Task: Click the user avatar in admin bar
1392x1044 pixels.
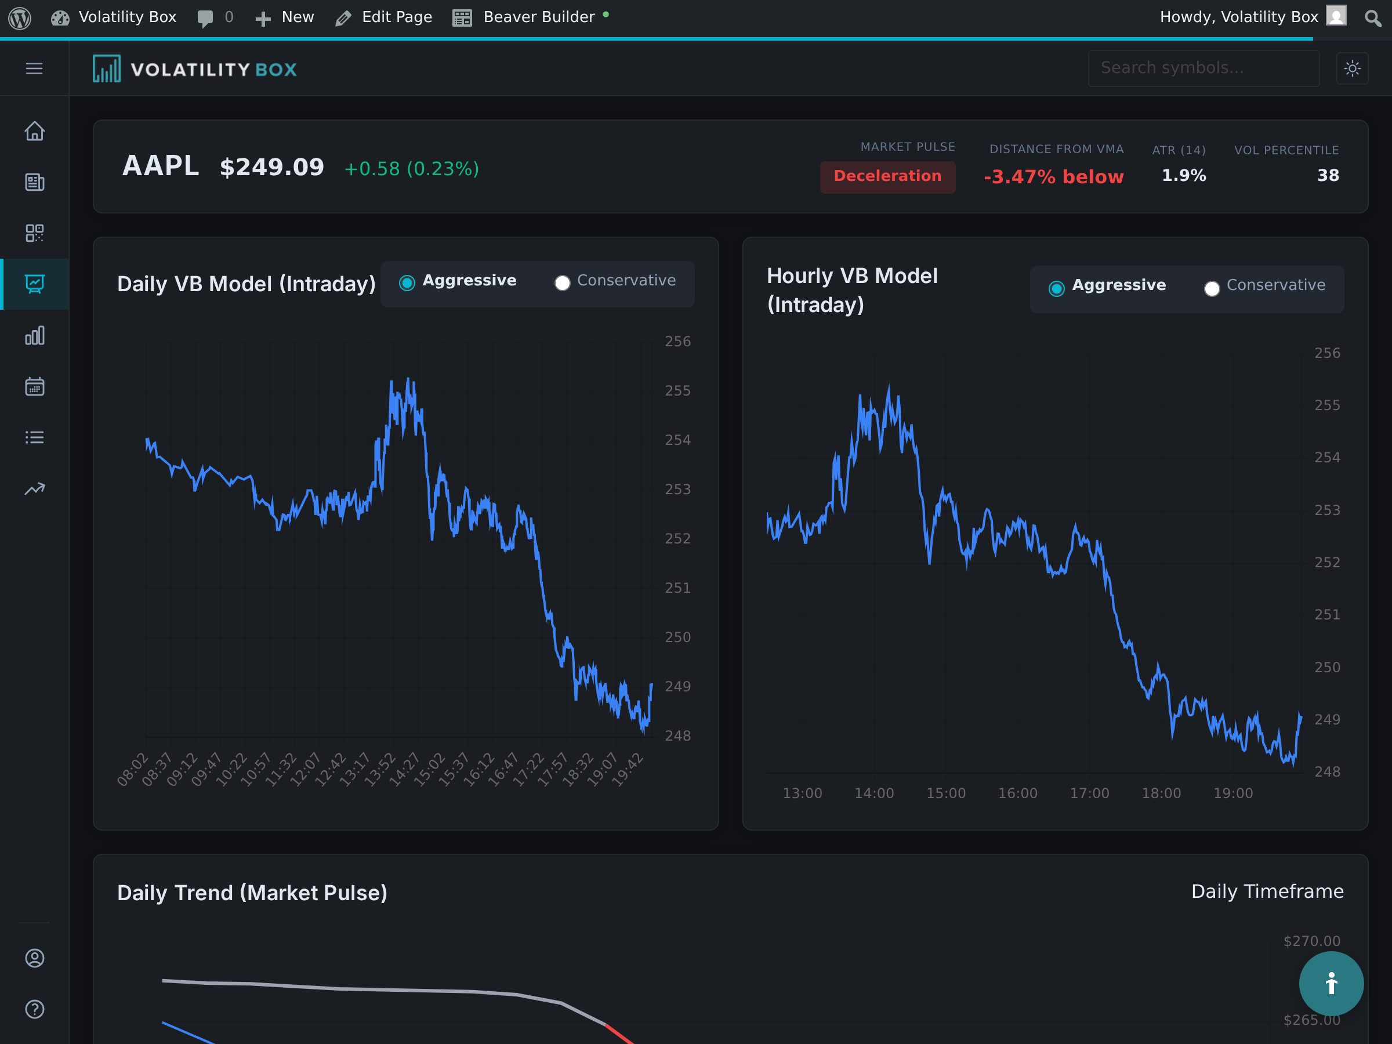Action: pos(1336,16)
